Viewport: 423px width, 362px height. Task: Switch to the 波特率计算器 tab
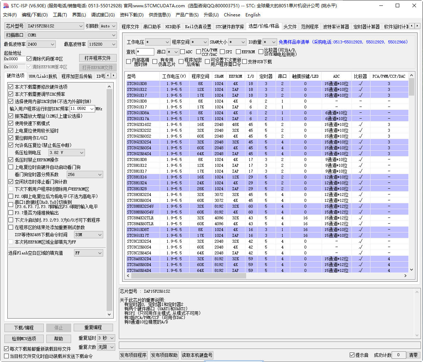335,27
